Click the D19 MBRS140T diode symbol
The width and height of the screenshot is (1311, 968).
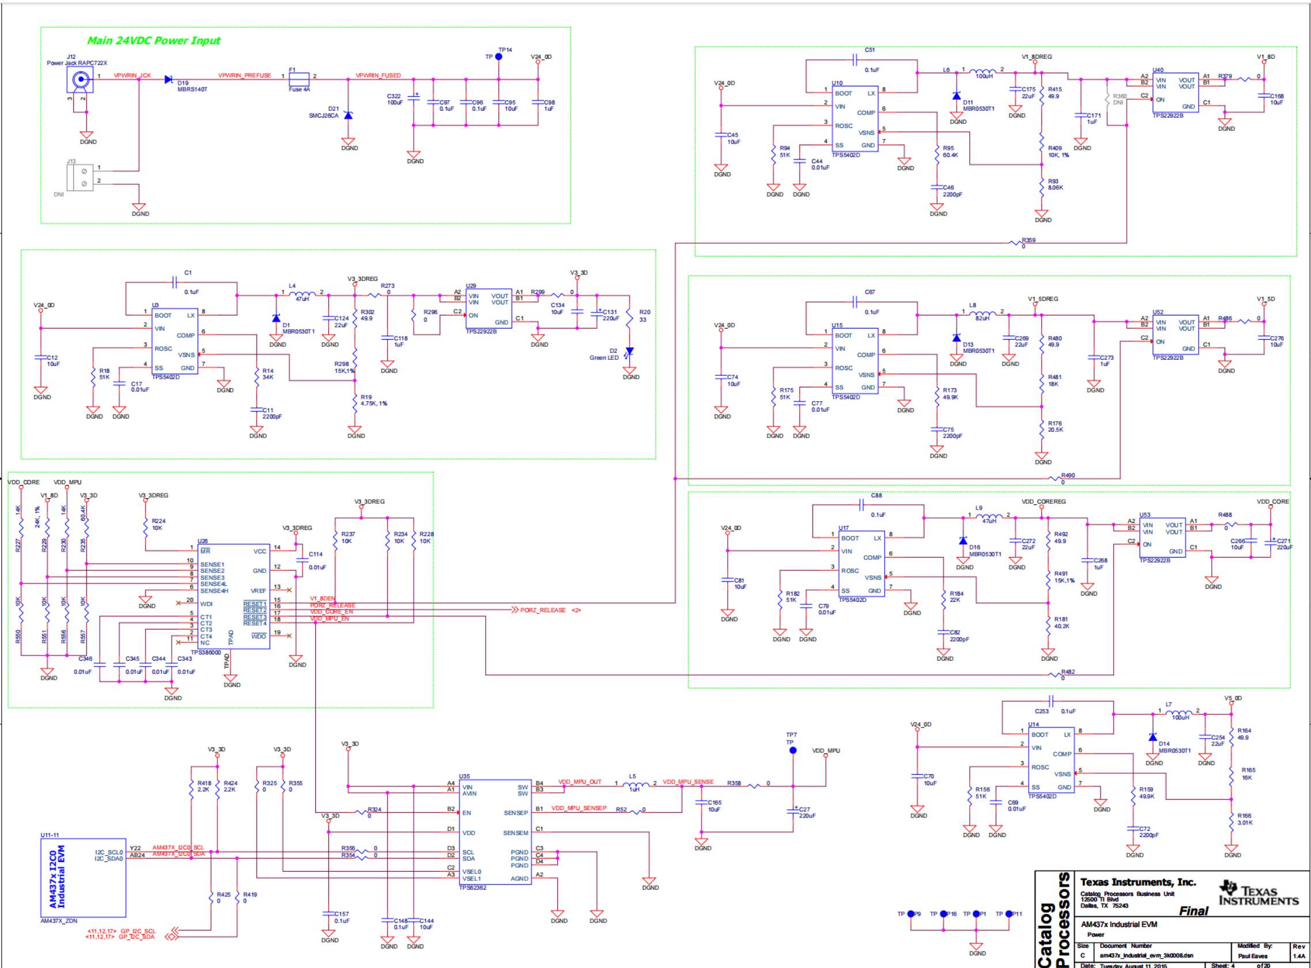click(x=169, y=79)
